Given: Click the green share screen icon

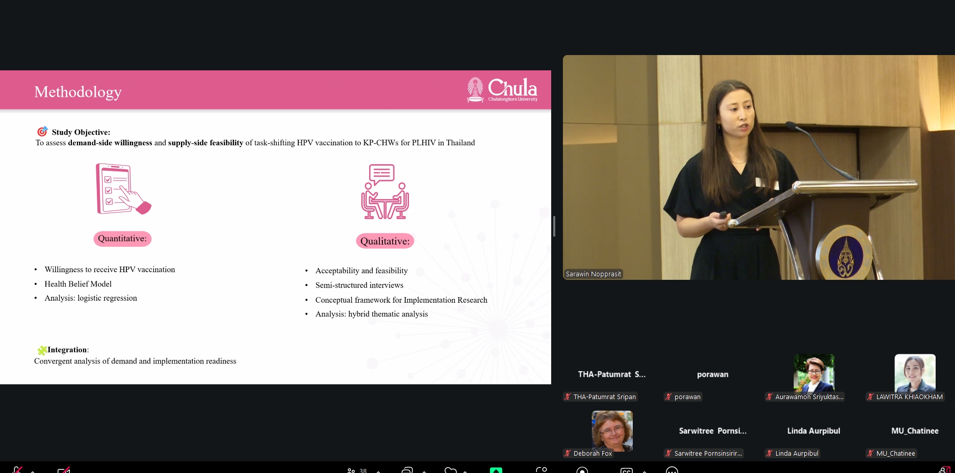Looking at the screenshot, I should (x=496, y=470).
